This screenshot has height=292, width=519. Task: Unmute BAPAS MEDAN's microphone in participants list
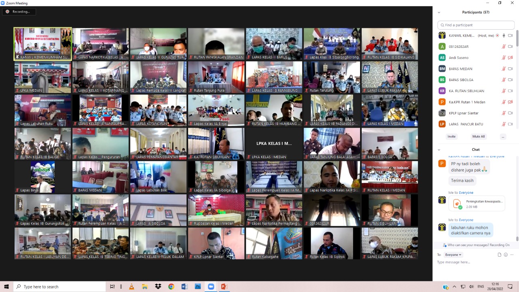[504, 69]
